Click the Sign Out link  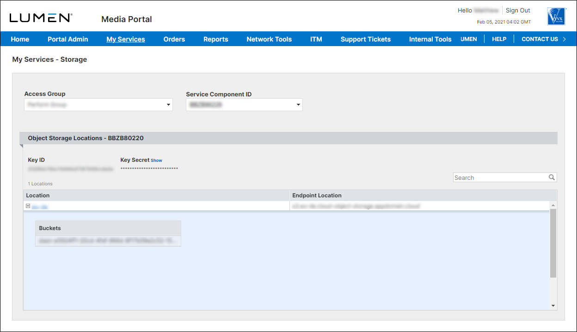[518, 10]
